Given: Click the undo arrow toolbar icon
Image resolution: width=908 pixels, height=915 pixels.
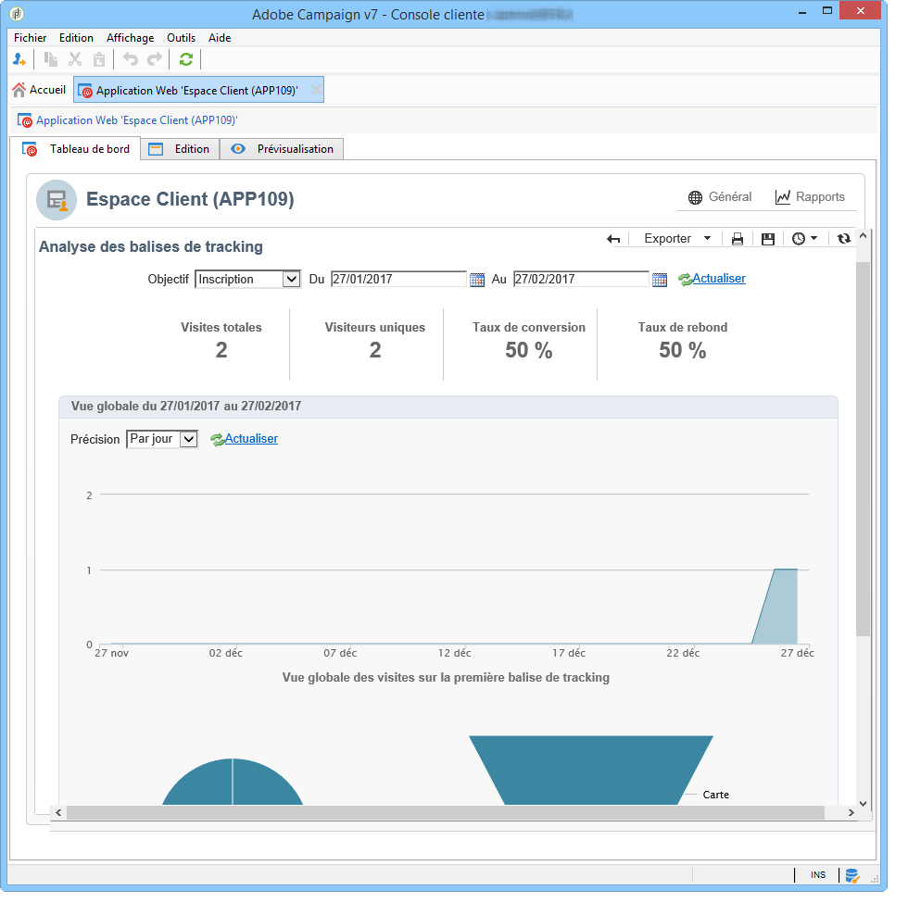Looking at the screenshot, I should [x=131, y=59].
